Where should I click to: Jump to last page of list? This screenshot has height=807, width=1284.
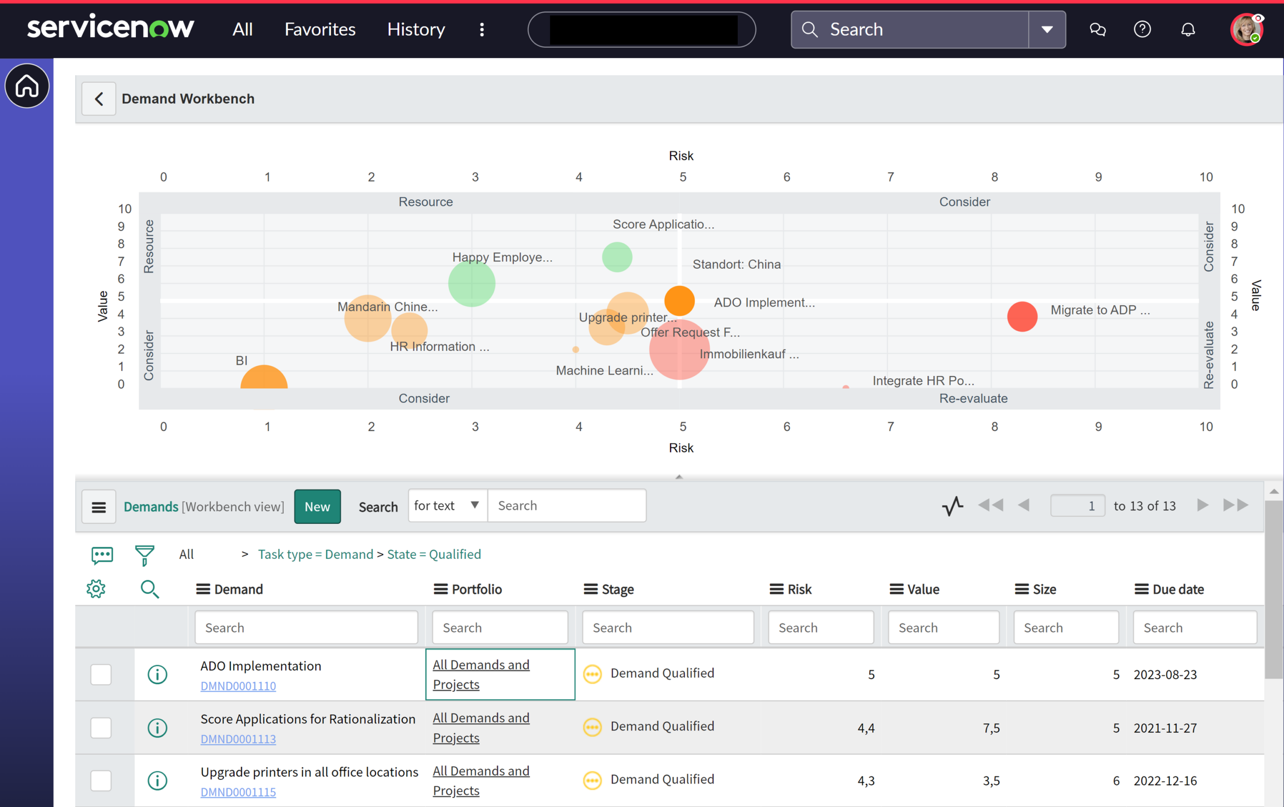point(1235,505)
